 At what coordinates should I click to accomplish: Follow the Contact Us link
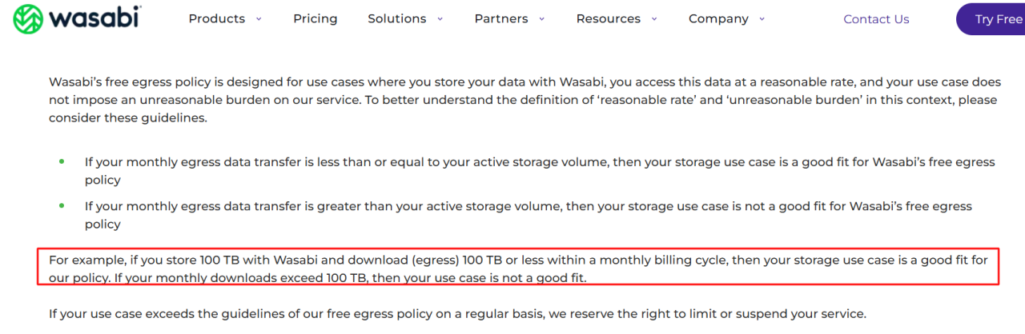point(876,19)
